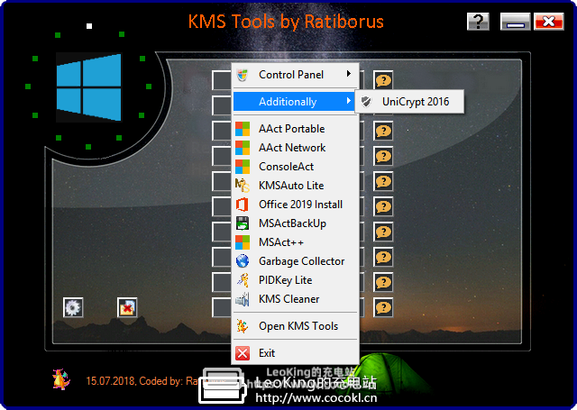Expand the Additionally submenu arrow

click(x=349, y=101)
